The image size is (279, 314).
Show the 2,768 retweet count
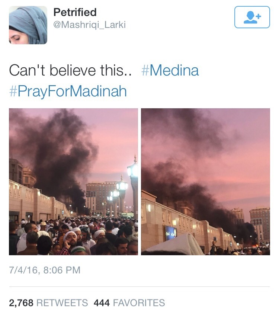(21, 303)
